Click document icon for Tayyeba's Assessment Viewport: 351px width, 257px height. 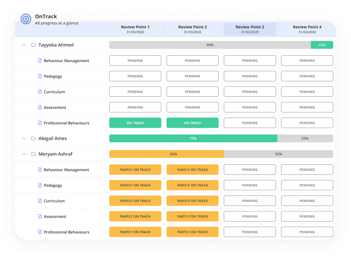tap(40, 107)
